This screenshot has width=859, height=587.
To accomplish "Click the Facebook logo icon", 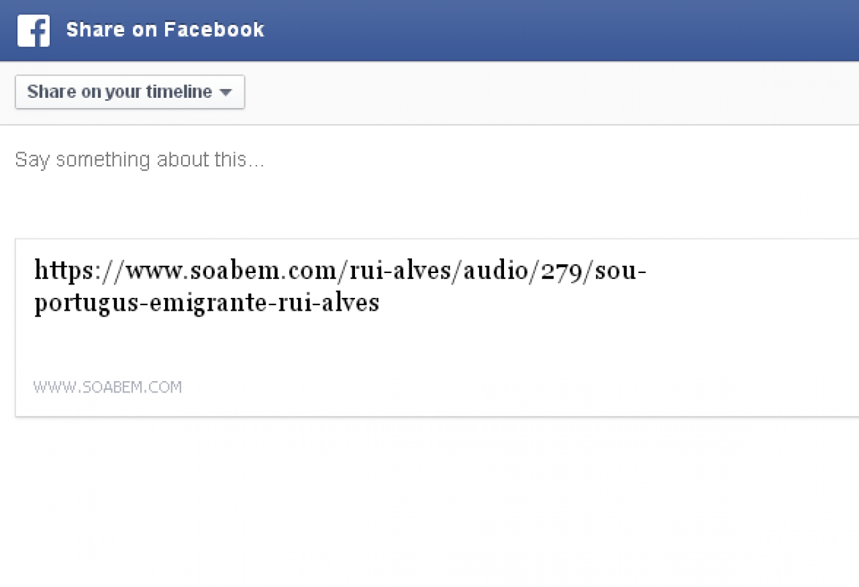I will click(x=34, y=30).
